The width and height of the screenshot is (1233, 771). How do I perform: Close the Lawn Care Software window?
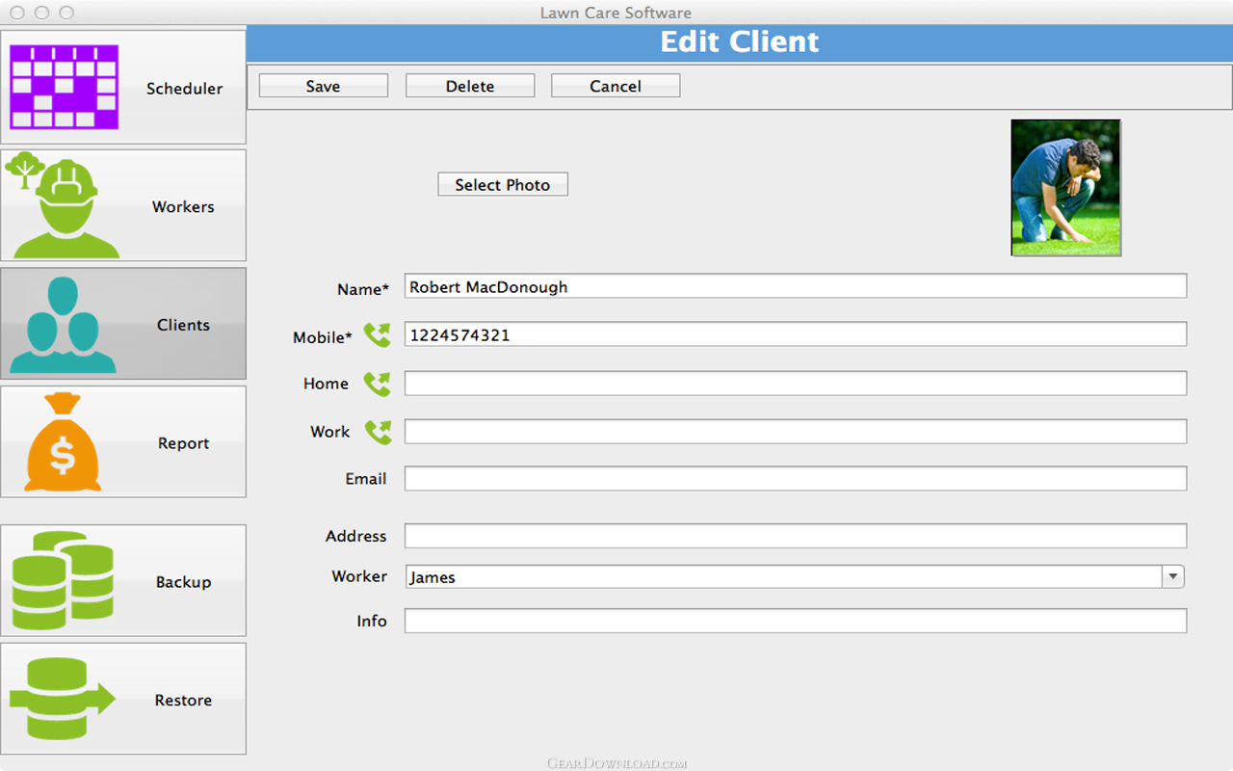tap(16, 13)
